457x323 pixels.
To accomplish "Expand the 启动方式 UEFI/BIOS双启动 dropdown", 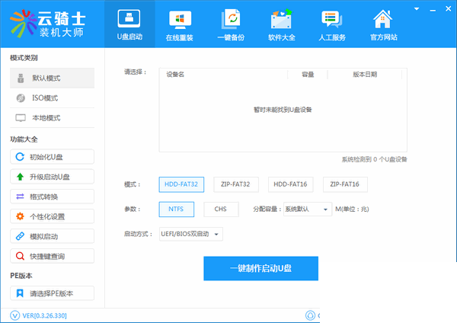I will click(x=191, y=234).
